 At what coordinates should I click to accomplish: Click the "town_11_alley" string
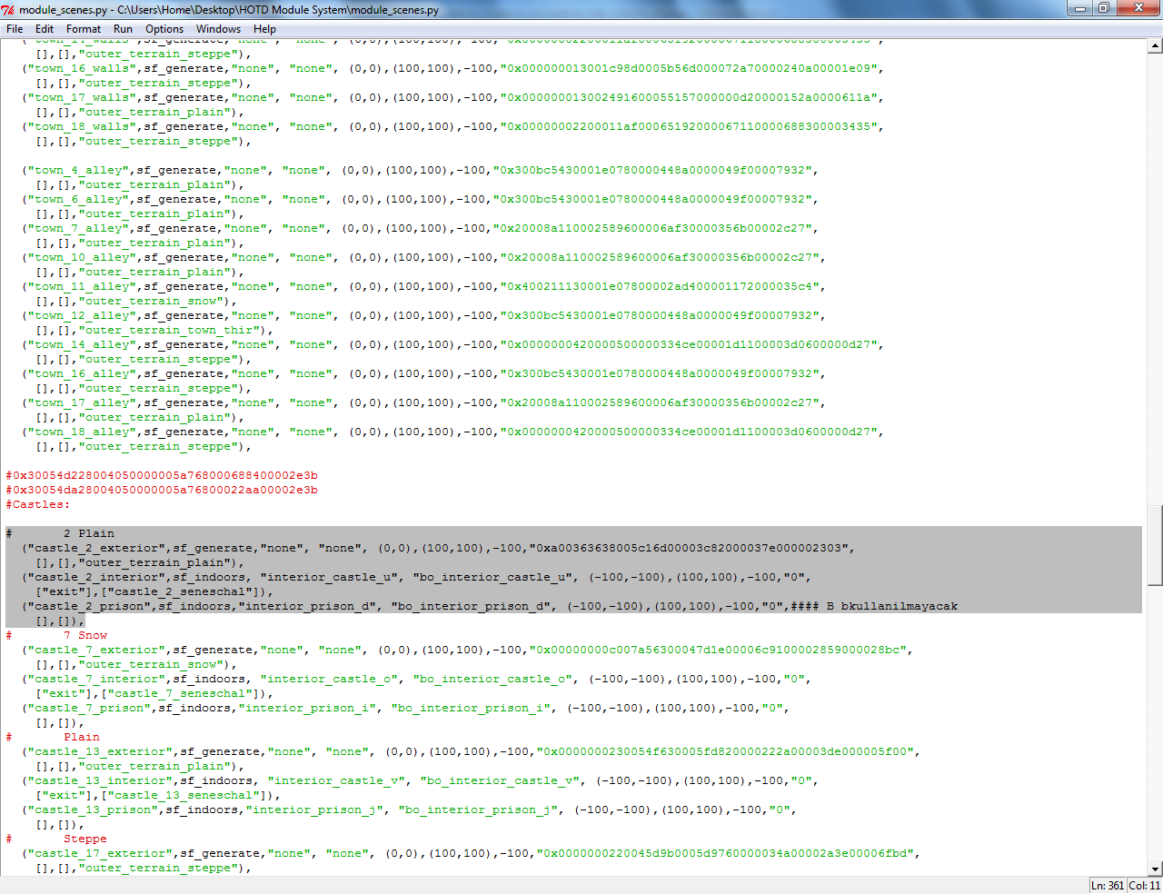tap(84, 286)
